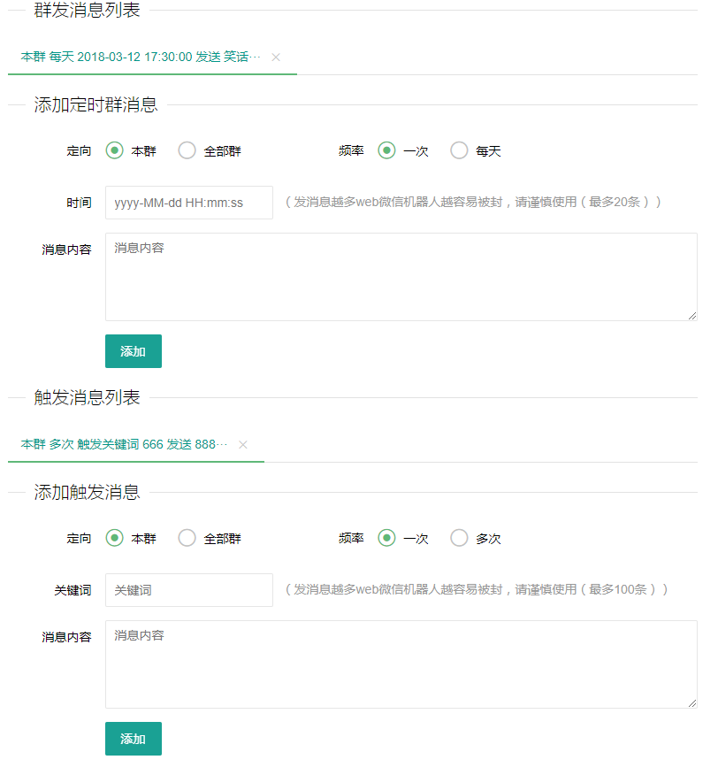The width and height of the screenshot is (718, 775).
Task: Grab resize handle of scheduled message textarea
Action: pos(692,316)
